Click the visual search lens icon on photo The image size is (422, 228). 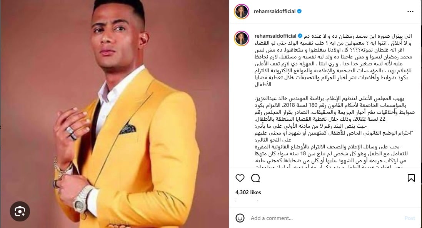click(x=20, y=211)
